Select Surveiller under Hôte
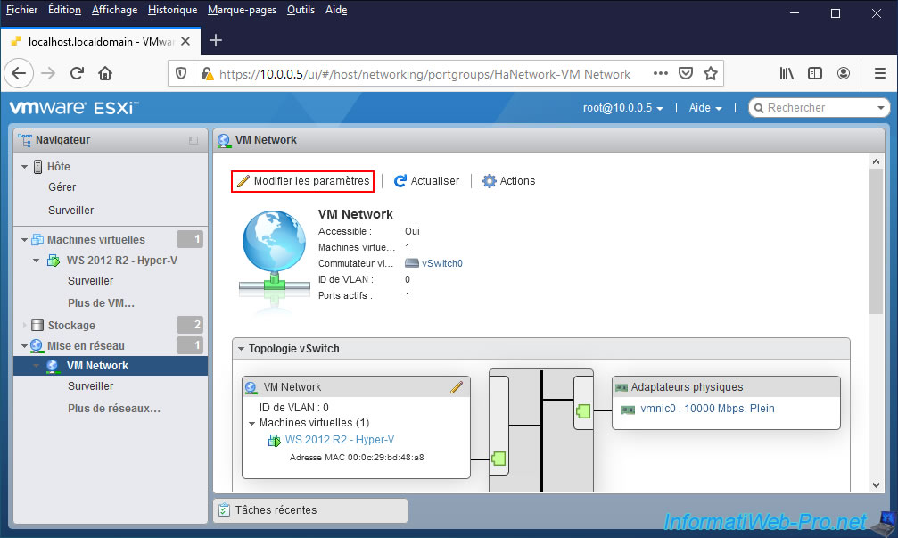Image resolution: width=898 pixels, height=538 pixels. 71,211
